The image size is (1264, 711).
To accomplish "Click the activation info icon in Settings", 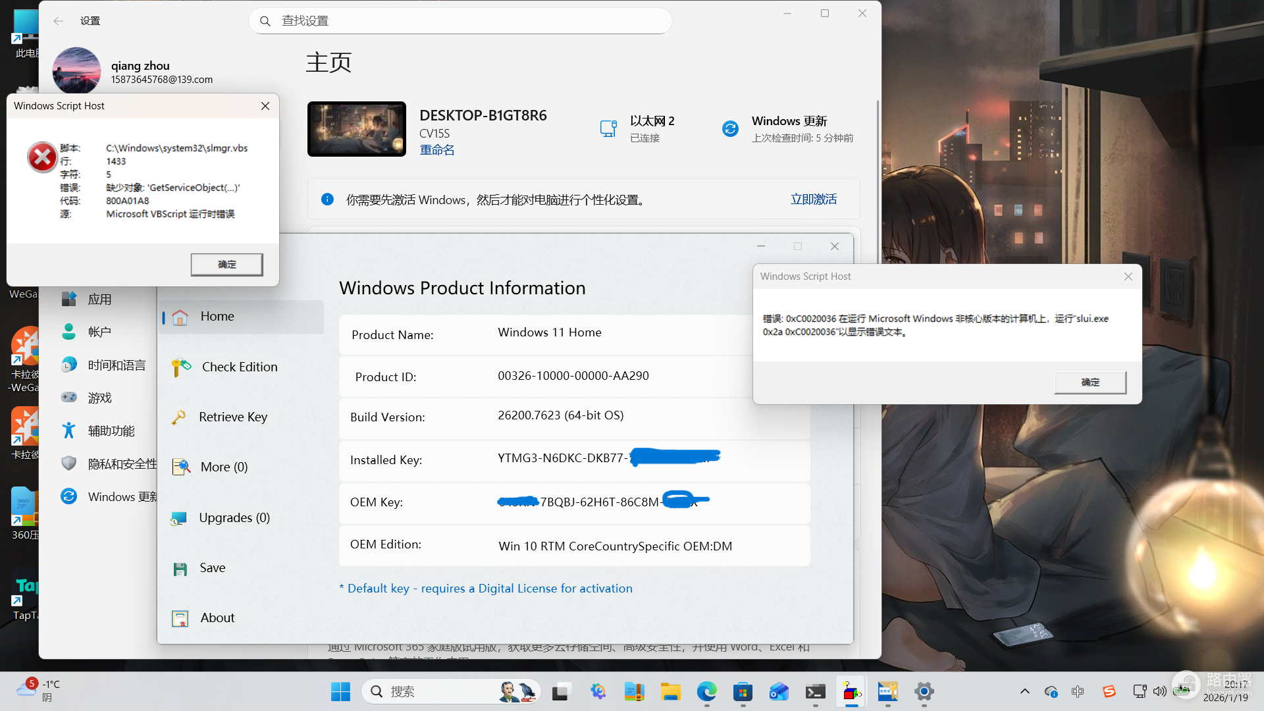I will pos(327,199).
